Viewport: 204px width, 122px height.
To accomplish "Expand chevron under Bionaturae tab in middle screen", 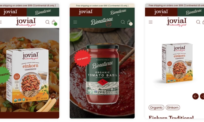I will [x=118, y=15].
